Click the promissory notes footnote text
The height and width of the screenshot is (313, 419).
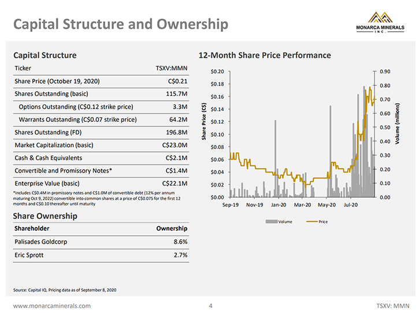97,199
